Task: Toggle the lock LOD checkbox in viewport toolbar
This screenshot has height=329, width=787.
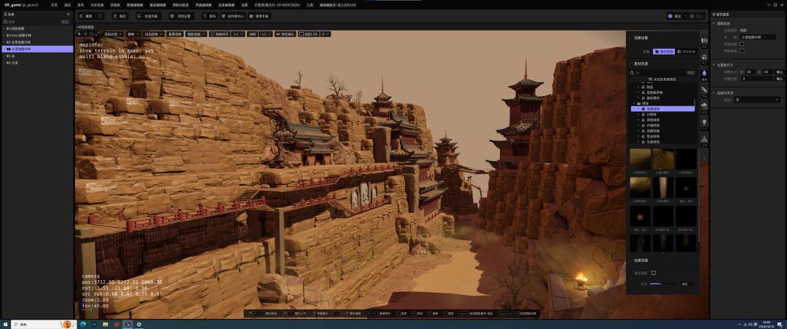Action: [301, 33]
